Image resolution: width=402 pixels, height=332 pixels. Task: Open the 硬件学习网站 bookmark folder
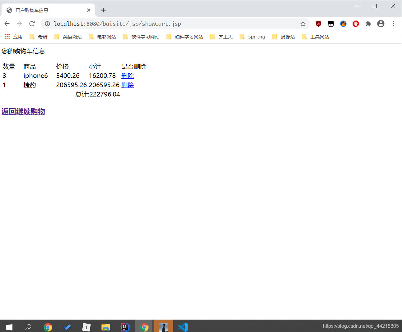185,37
